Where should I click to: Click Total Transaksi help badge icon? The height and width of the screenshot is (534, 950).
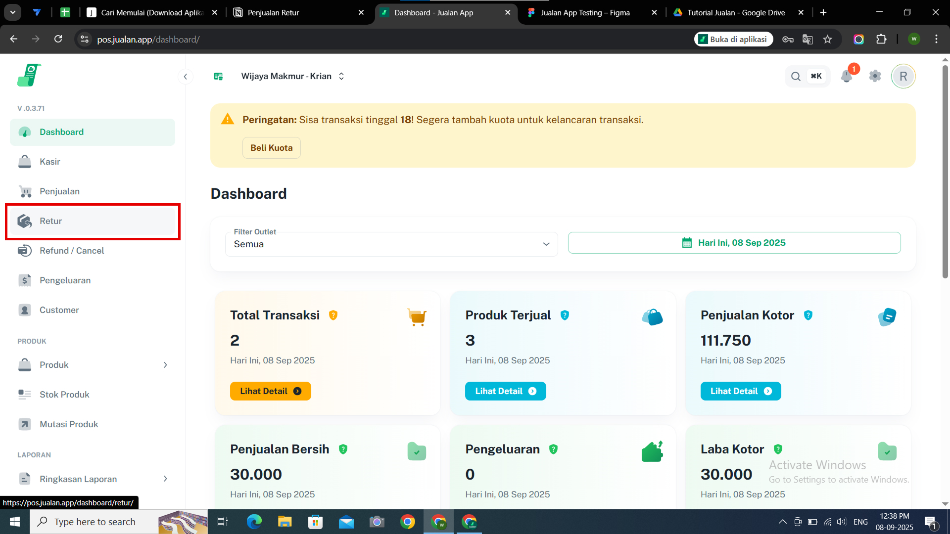[x=333, y=315]
